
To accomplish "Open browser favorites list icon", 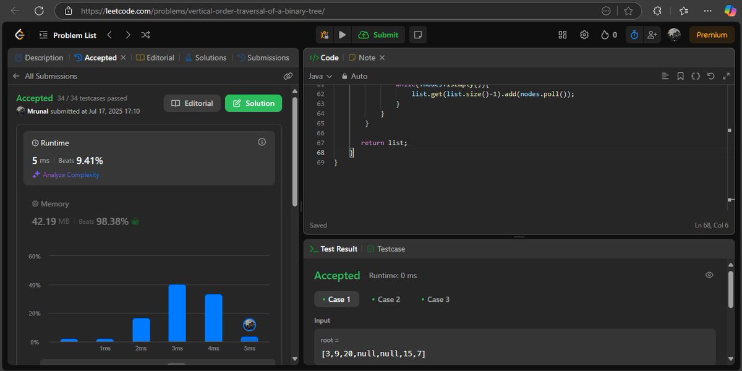I will [x=684, y=11].
